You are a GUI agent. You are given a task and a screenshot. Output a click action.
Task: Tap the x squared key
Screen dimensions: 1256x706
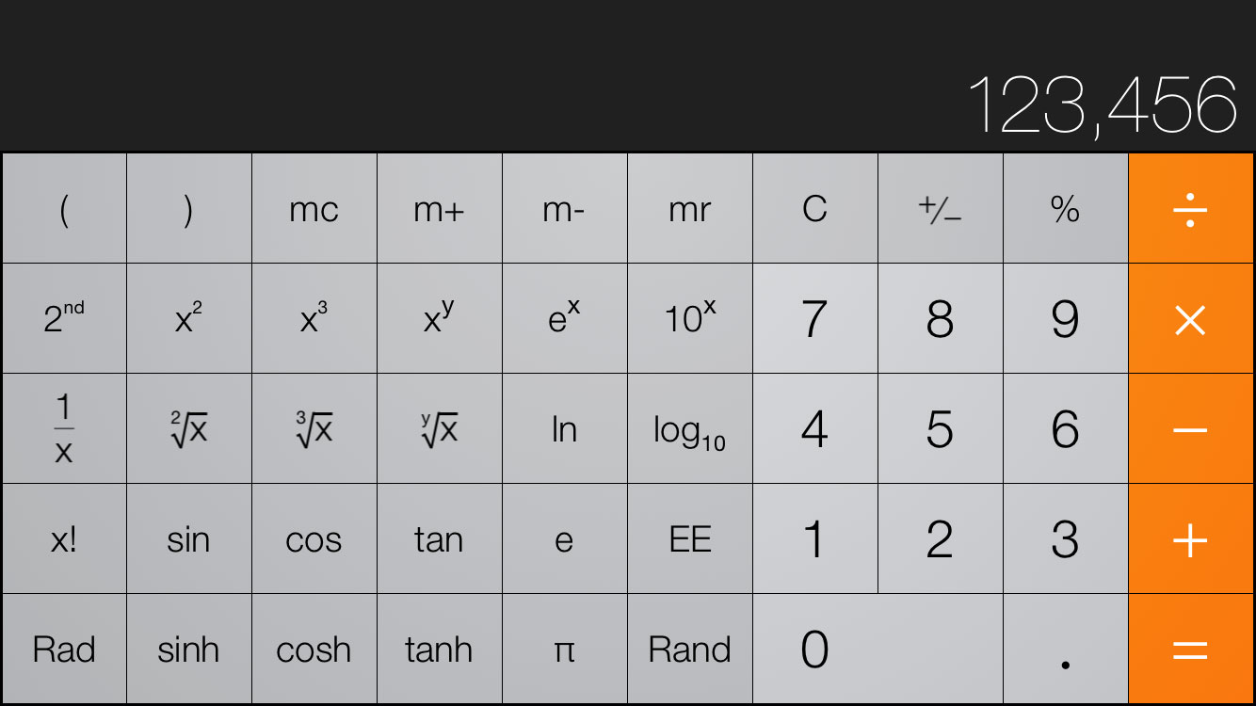coord(188,319)
